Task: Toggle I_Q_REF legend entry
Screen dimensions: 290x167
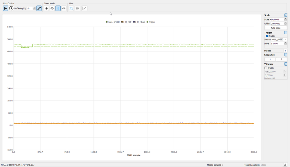Action: click(126, 22)
